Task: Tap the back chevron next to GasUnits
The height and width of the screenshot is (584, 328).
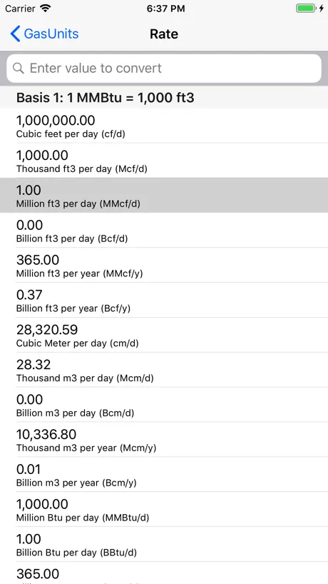Action: point(15,34)
